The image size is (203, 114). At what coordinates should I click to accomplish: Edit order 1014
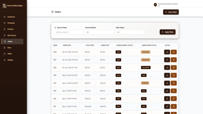(x=167, y=83)
